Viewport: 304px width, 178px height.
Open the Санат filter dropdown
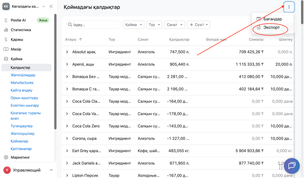click(175, 25)
